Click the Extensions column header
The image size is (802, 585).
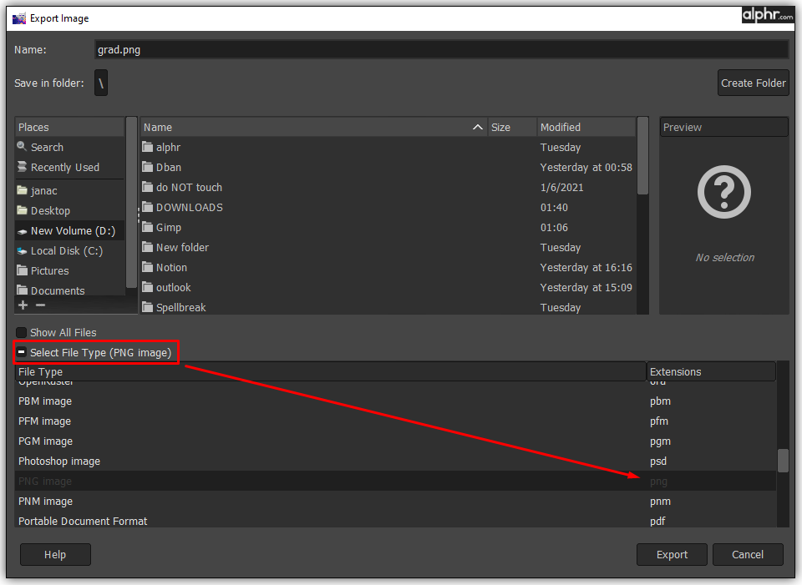pyautogui.click(x=711, y=371)
